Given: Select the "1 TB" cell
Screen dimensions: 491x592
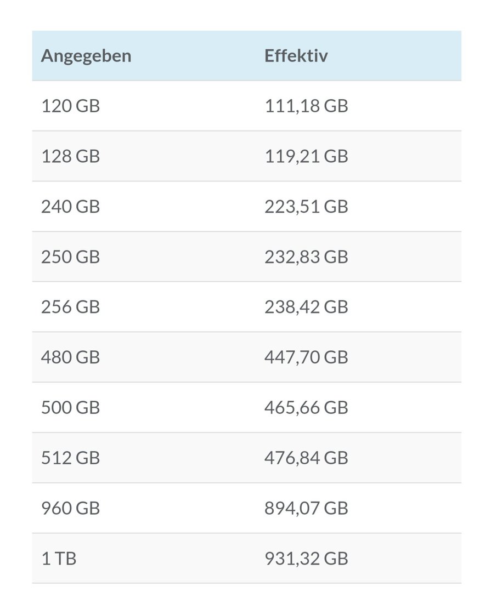Looking at the screenshot, I should (x=59, y=559).
